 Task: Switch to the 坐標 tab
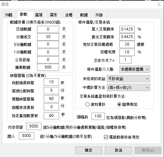(69, 15)
